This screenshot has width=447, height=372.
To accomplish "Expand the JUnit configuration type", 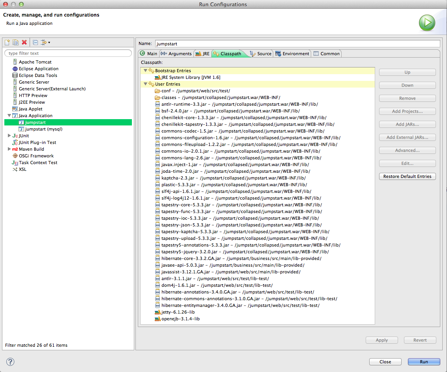I will [9, 136].
